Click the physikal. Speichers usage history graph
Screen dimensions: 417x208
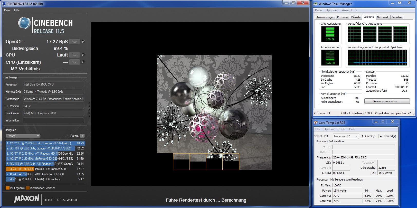[377, 58]
